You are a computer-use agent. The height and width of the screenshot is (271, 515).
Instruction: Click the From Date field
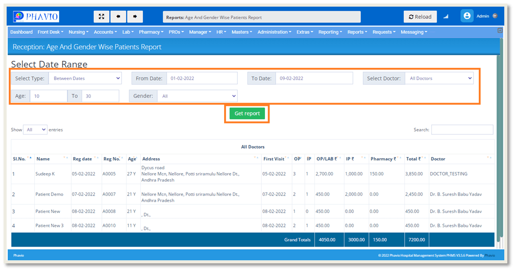coord(202,78)
